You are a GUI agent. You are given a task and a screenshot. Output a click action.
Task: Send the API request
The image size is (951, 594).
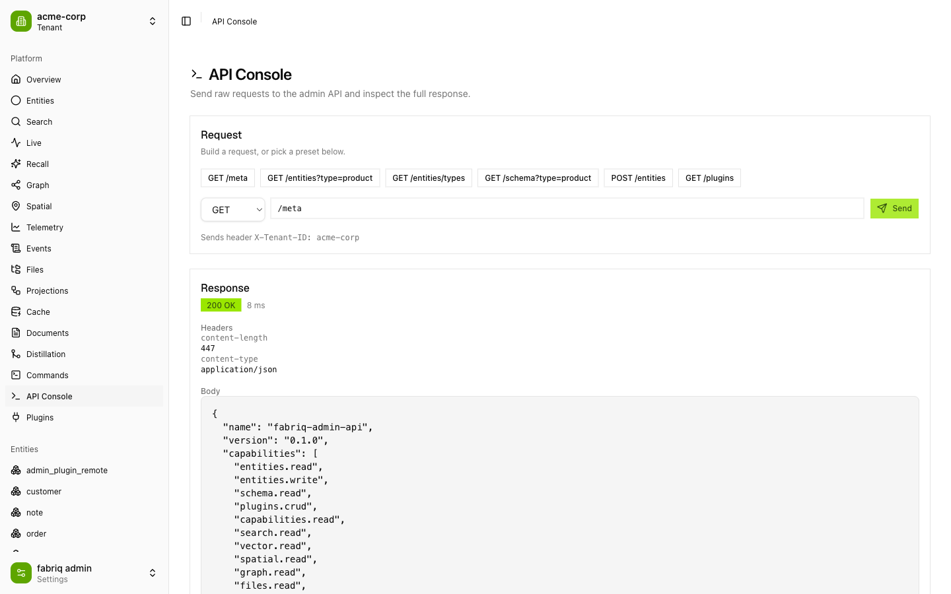pyautogui.click(x=894, y=209)
